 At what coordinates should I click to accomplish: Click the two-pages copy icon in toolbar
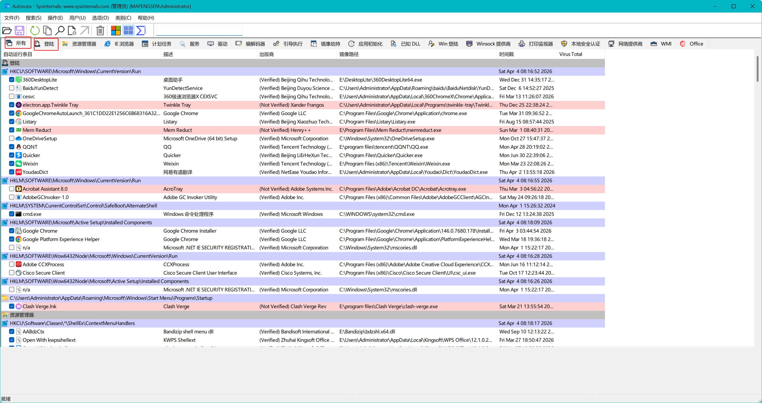coord(47,30)
